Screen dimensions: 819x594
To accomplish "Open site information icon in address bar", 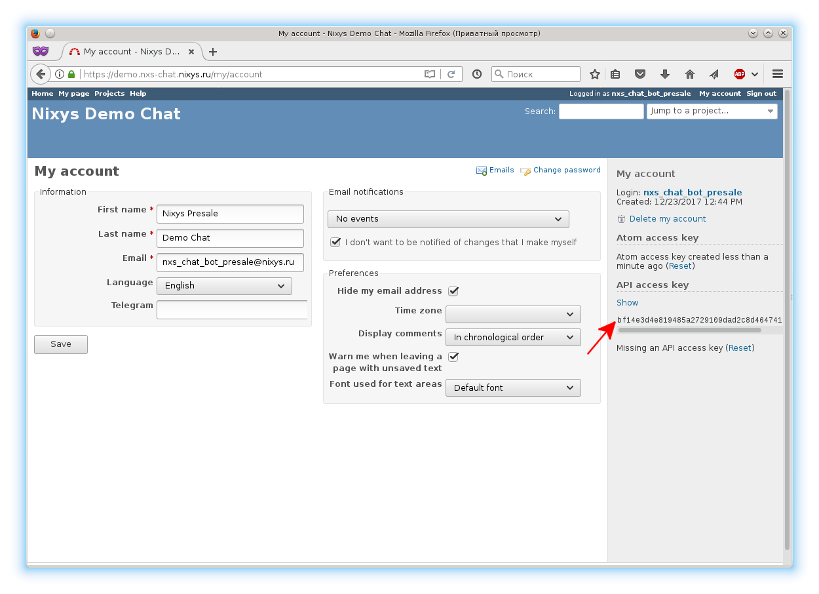I will pos(60,74).
